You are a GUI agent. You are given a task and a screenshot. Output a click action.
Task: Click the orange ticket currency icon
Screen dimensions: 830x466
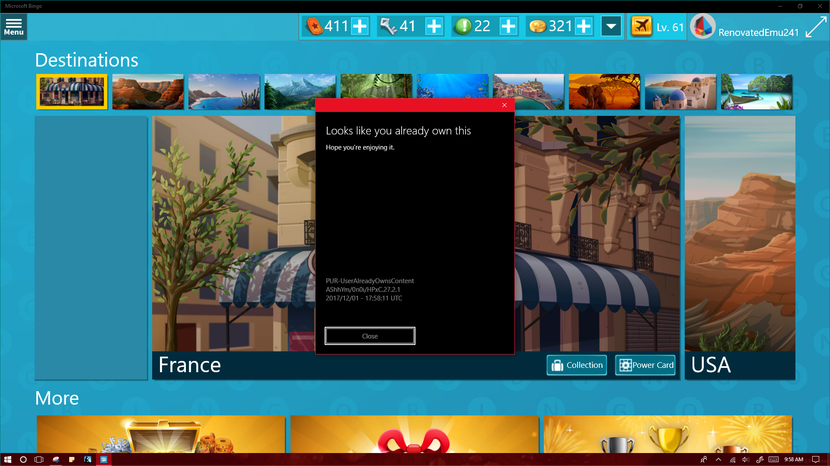(x=314, y=26)
